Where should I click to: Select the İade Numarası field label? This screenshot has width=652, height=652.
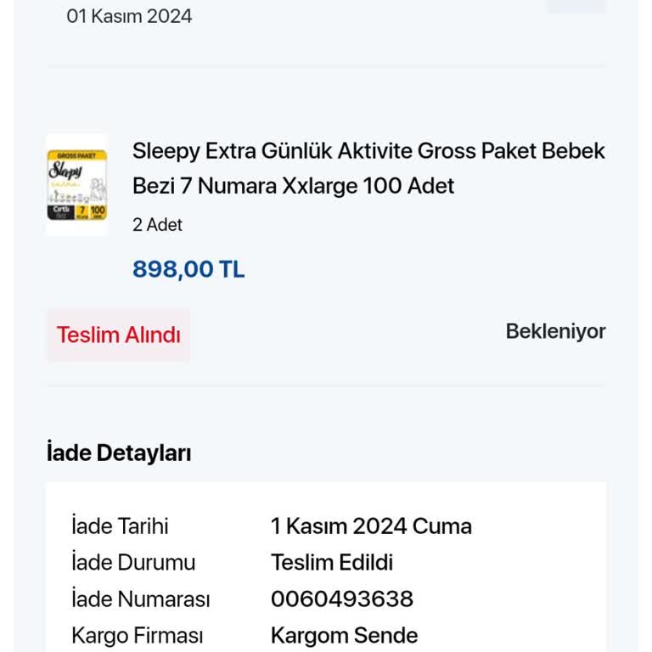[x=140, y=599]
